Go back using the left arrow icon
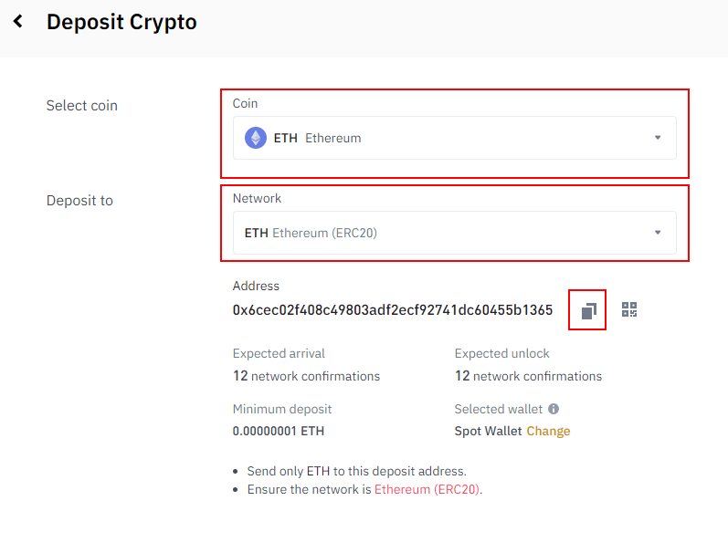The width and height of the screenshot is (728, 553). pos(18,21)
